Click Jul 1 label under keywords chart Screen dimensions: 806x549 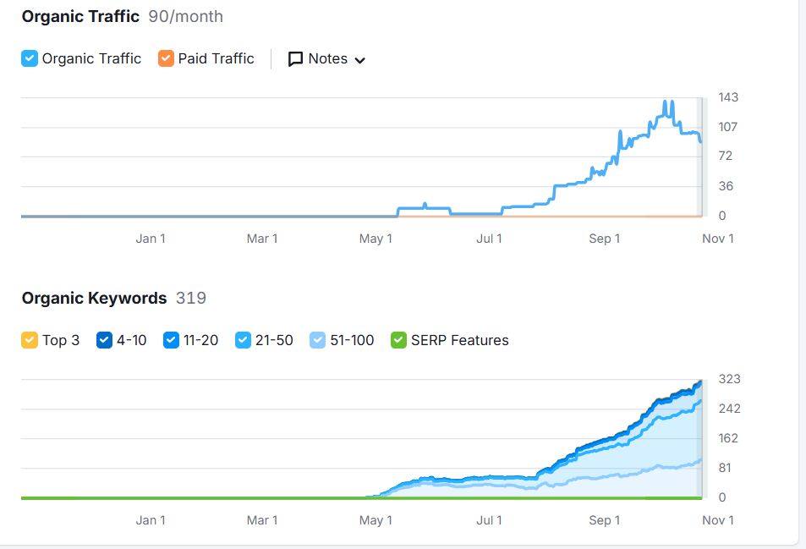click(x=490, y=520)
